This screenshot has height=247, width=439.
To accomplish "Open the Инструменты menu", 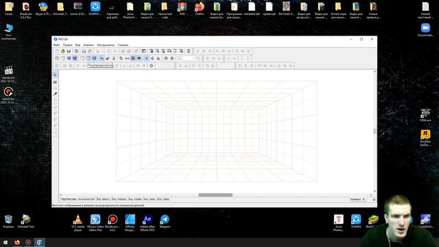I will point(106,45).
